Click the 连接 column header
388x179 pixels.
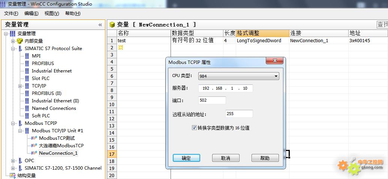[x=319, y=33]
